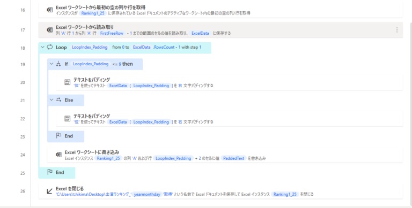
Task: Click the Loop icon on line 18
Action: click(50, 47)
